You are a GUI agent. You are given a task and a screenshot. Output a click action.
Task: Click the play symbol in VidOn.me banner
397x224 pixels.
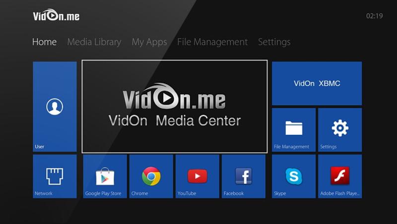click(x=166, y=98)
